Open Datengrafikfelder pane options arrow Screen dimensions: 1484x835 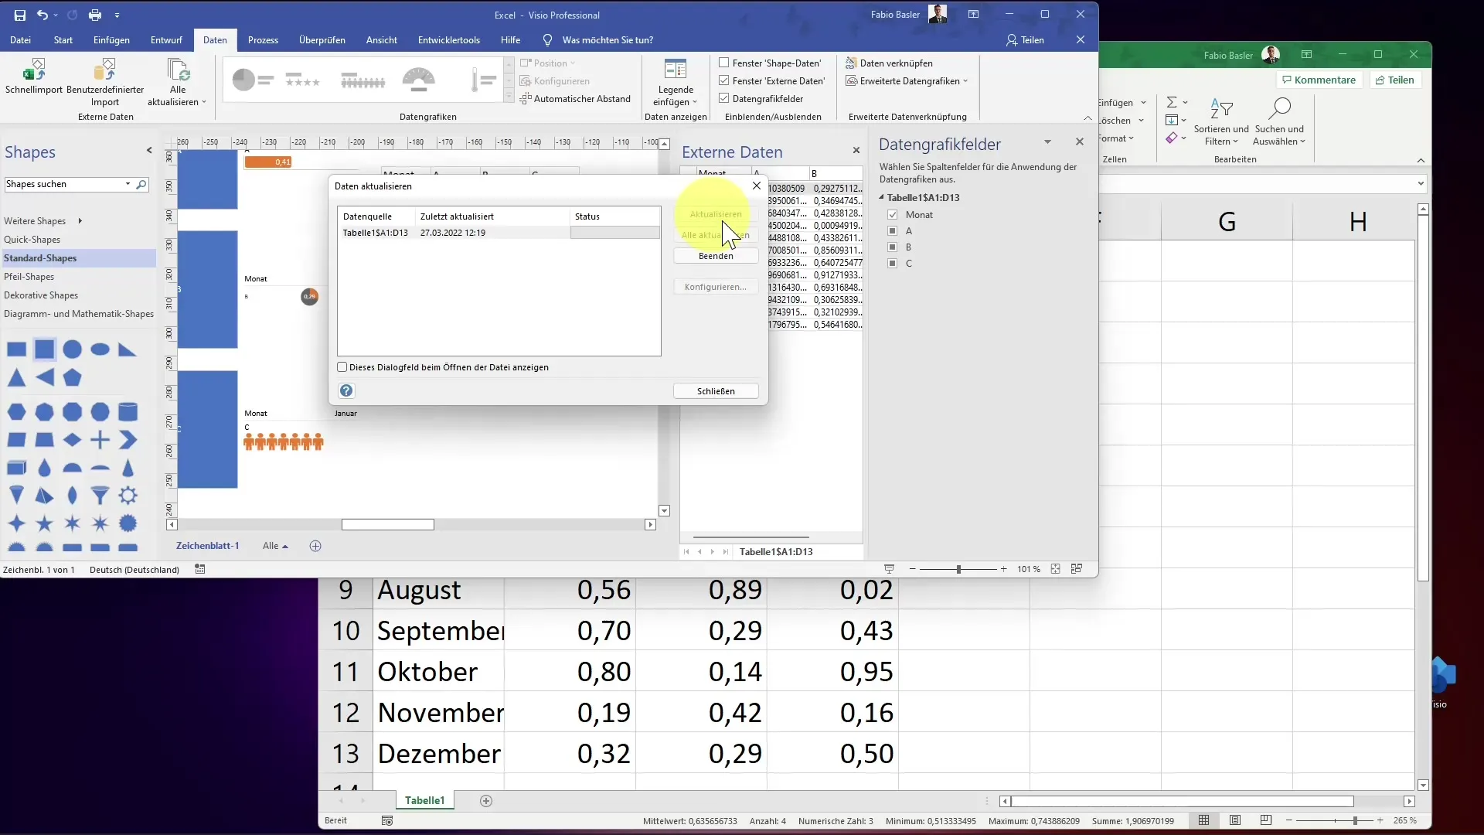1047,142
